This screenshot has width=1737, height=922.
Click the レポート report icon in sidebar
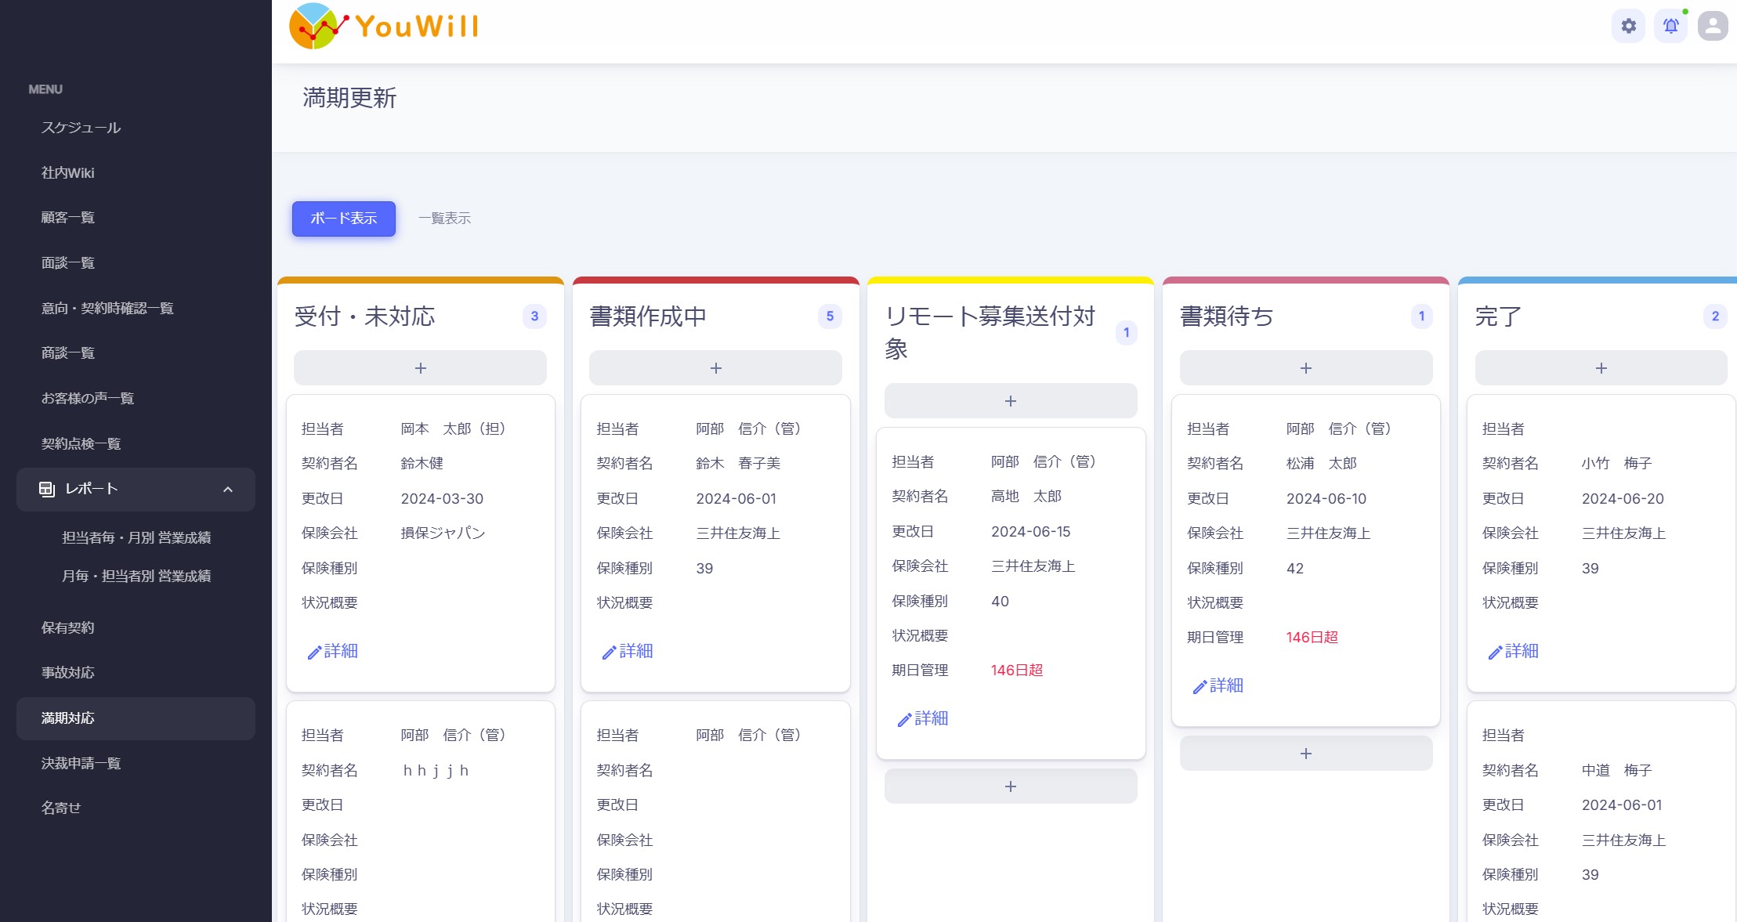tap(47, 489)
